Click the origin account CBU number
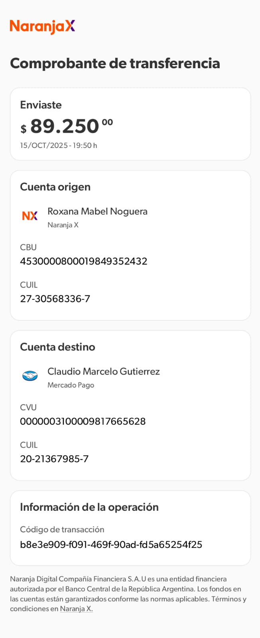Viewport: 260px width, 638px height. click(84, 262)
